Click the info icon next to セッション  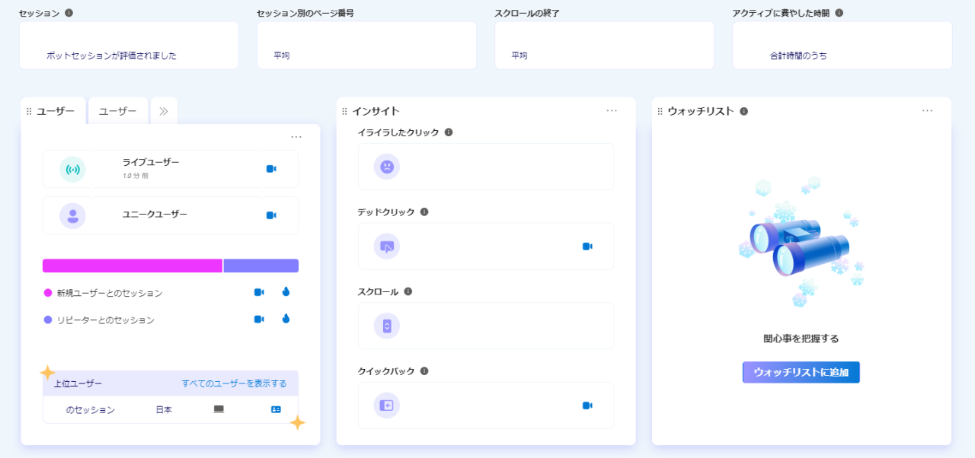click(69, 13)
